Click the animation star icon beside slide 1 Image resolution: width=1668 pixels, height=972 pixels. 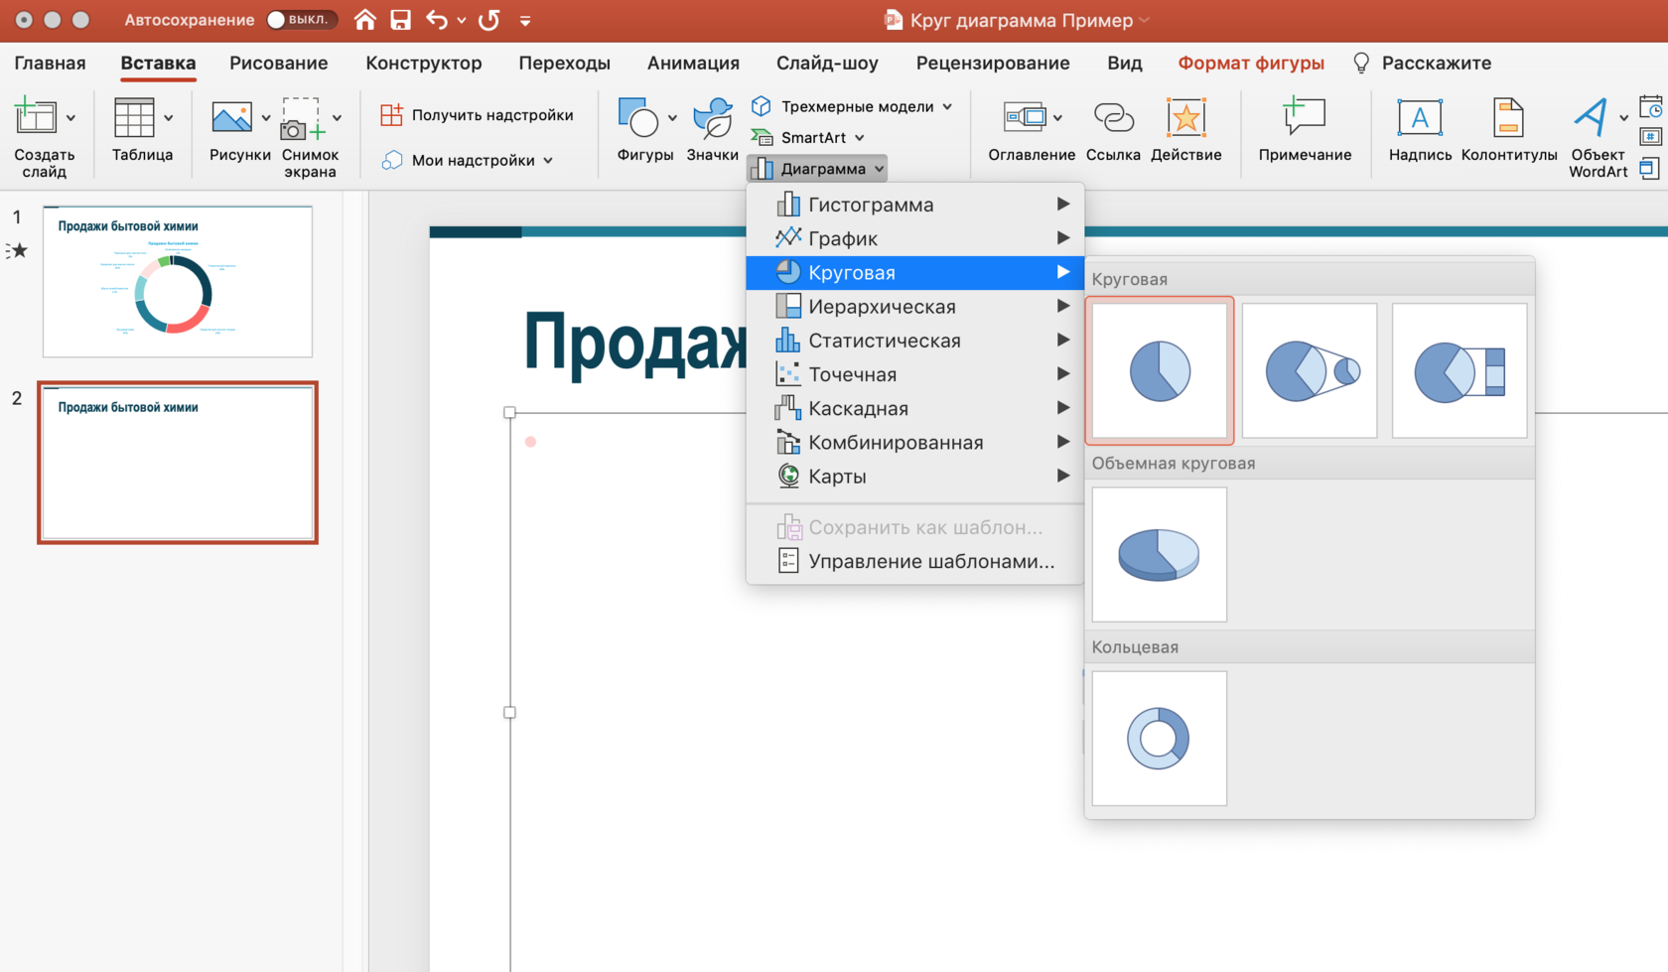pos(17,251)
